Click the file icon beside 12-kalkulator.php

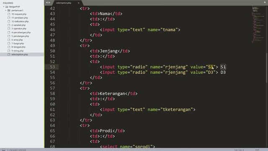click(x=9, y=21)
